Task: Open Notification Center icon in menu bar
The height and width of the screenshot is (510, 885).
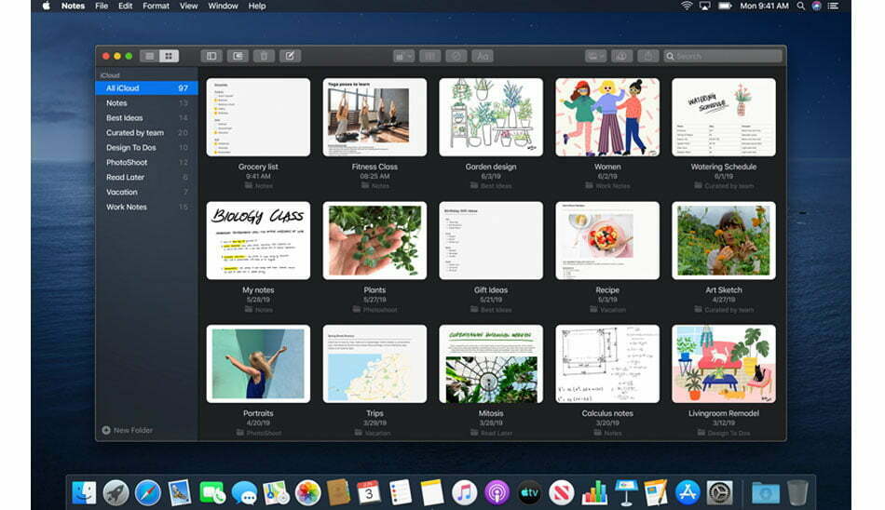Action: (833, 6)
